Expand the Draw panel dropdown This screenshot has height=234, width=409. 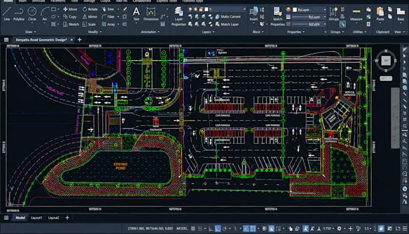31,32
